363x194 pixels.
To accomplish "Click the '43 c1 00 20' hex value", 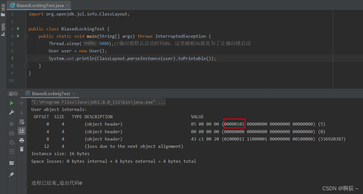I will [205, 139].
